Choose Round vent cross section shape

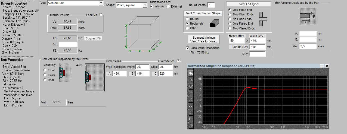pos(187,19)
